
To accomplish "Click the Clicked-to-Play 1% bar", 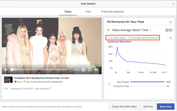I will (147, 86).
